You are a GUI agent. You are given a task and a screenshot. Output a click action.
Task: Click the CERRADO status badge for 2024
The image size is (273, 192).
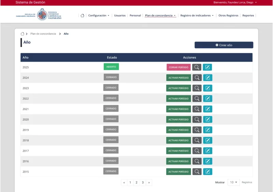point(111,77)
